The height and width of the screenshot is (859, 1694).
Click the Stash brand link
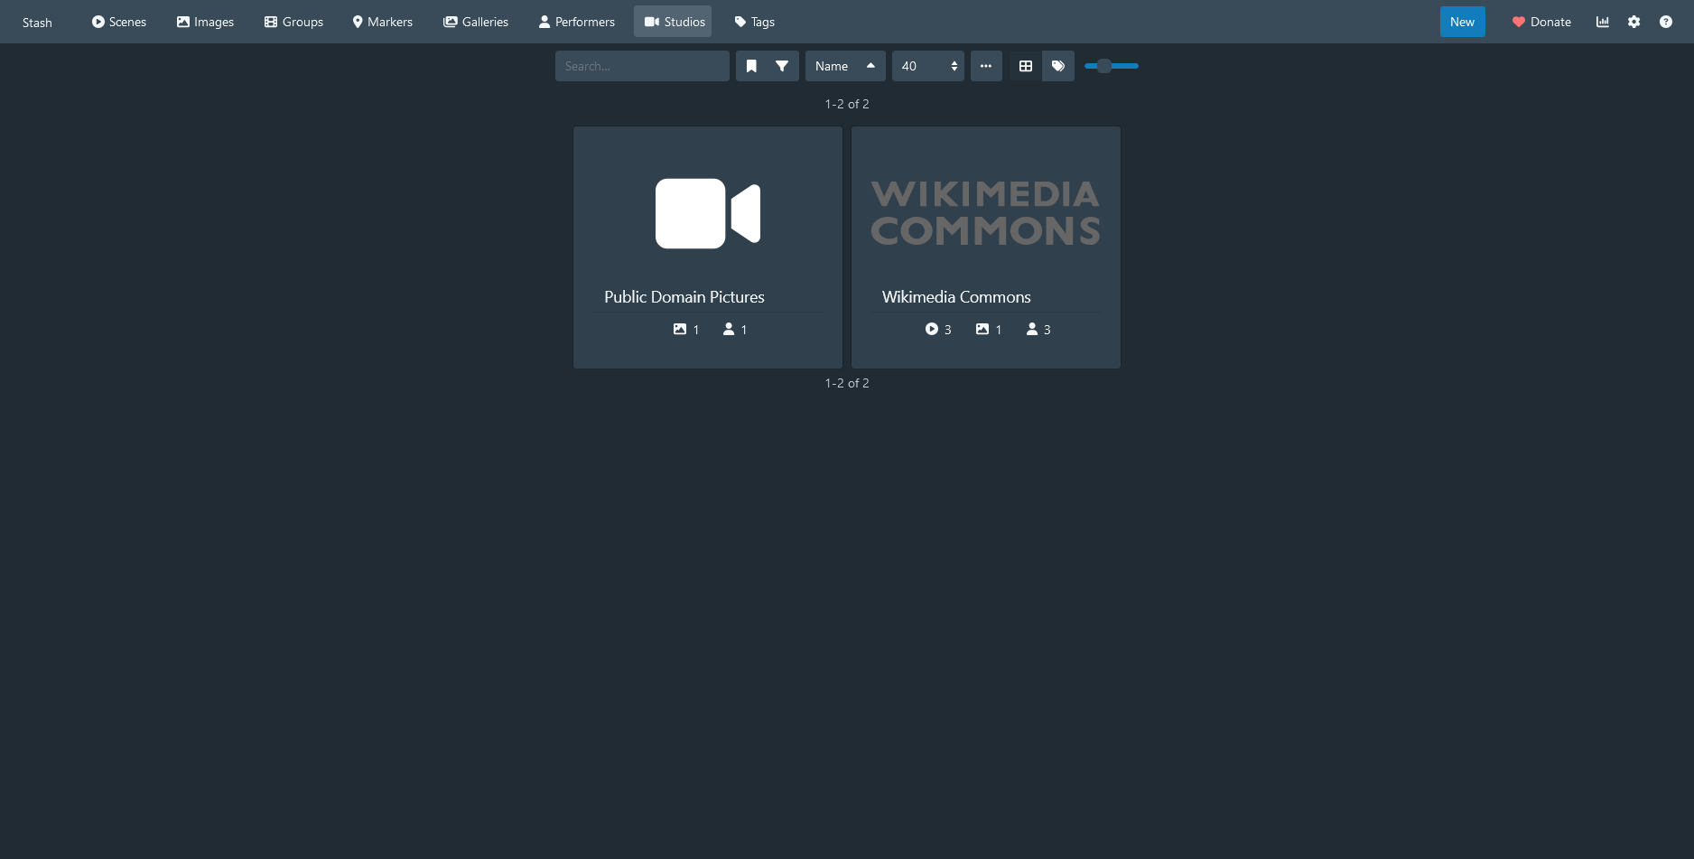(x=37, y=23)
